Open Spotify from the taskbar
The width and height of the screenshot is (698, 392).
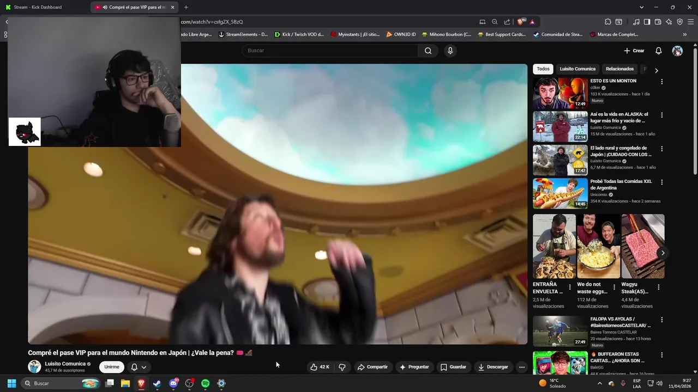coord(205,383)
